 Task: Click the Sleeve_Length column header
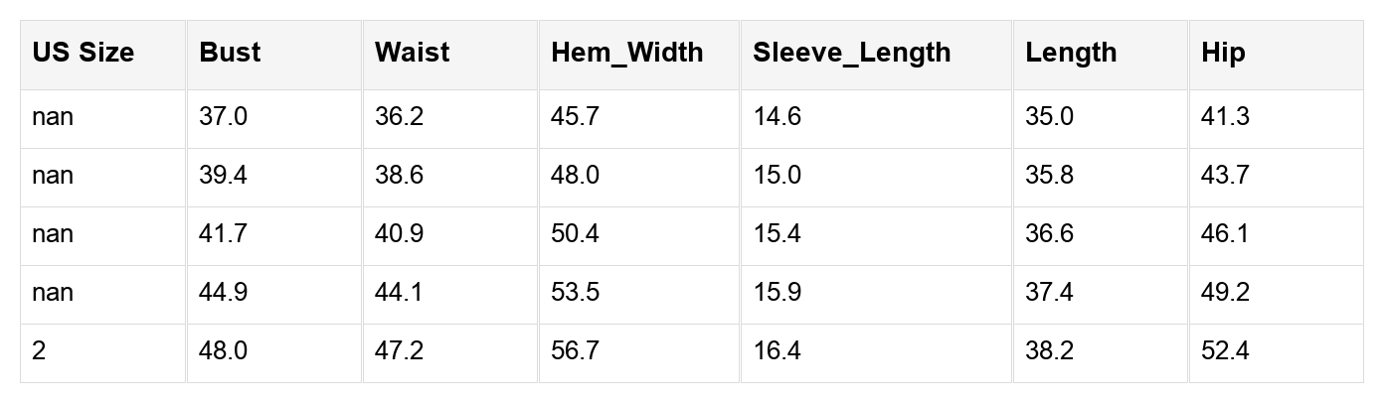851,54
